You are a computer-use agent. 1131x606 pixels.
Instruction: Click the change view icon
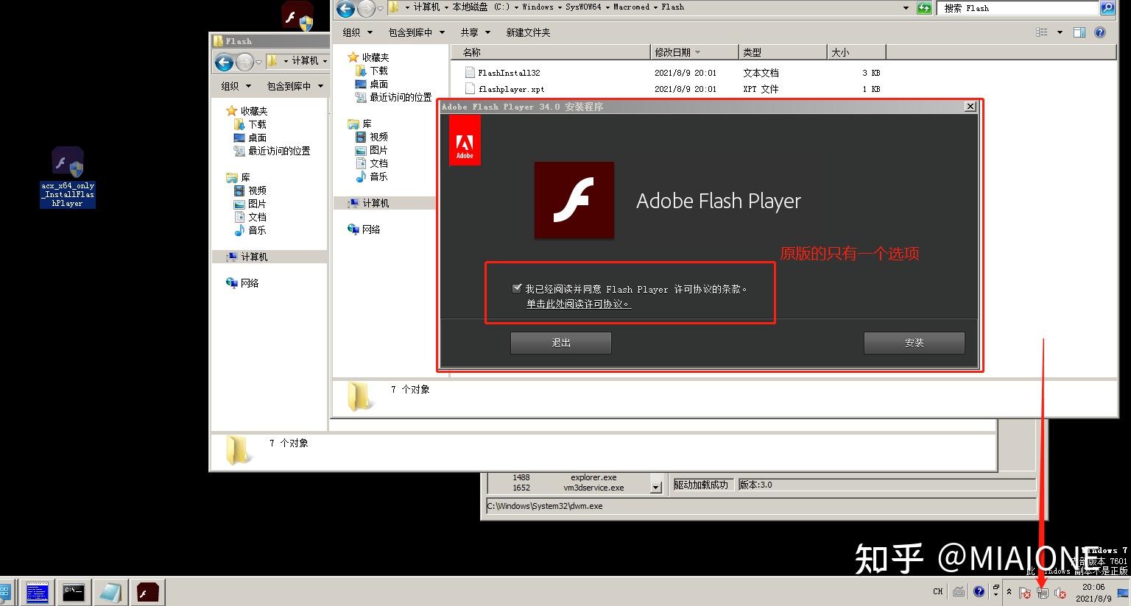(1041, 32)
